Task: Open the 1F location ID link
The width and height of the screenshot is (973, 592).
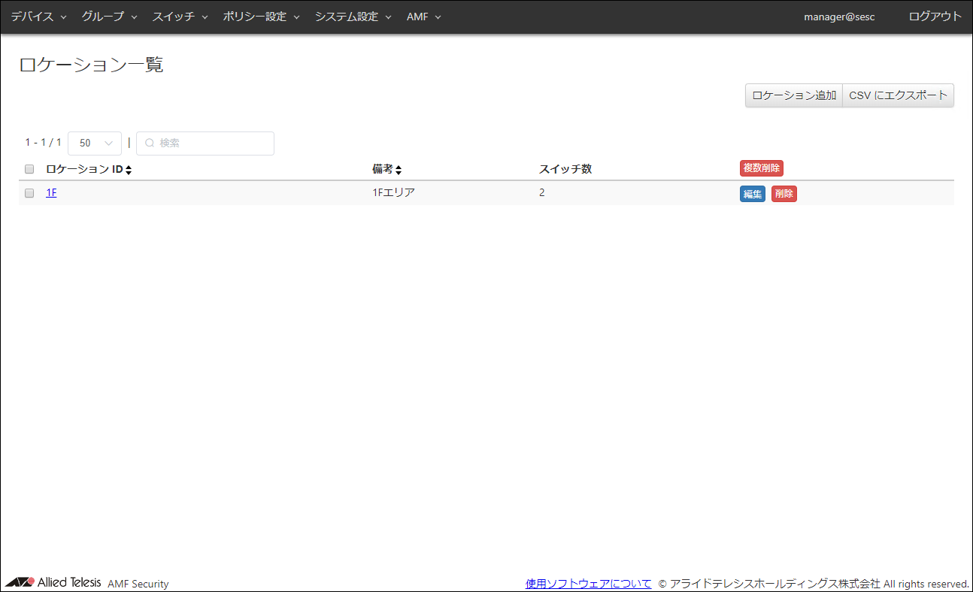Action: [51, 193]
